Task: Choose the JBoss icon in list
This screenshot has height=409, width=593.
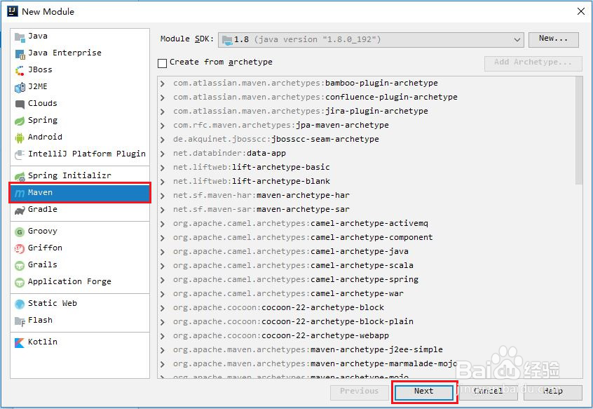Action: 20,71
